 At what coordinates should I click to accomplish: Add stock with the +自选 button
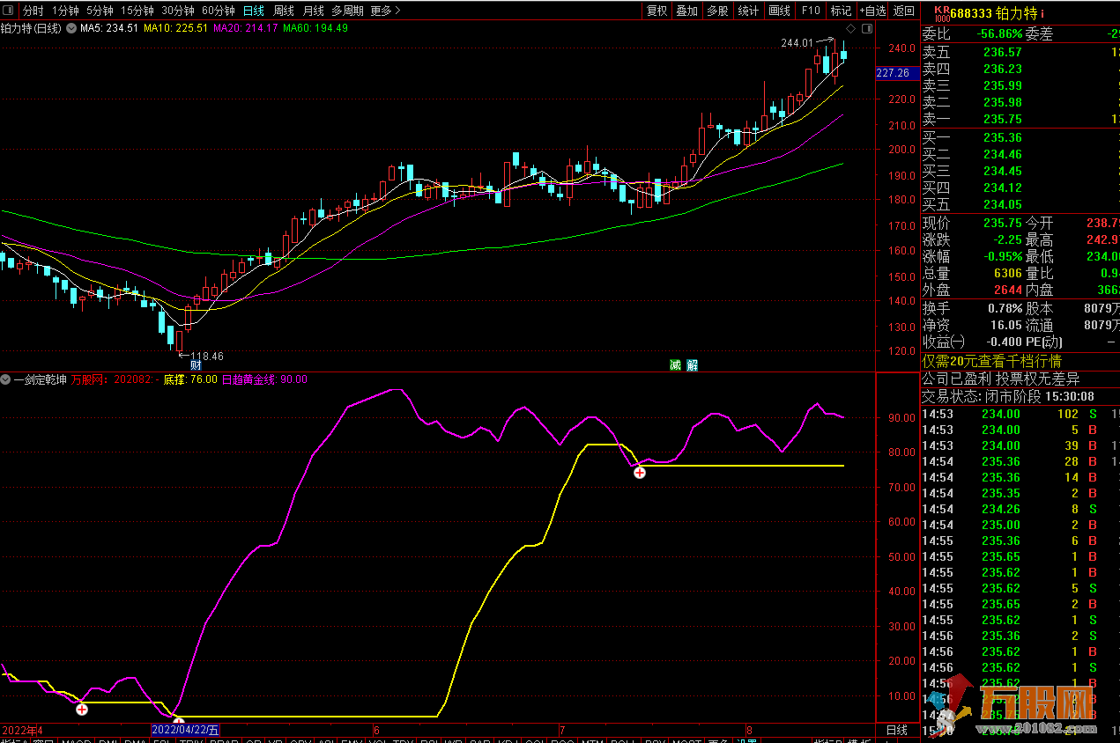872,11
